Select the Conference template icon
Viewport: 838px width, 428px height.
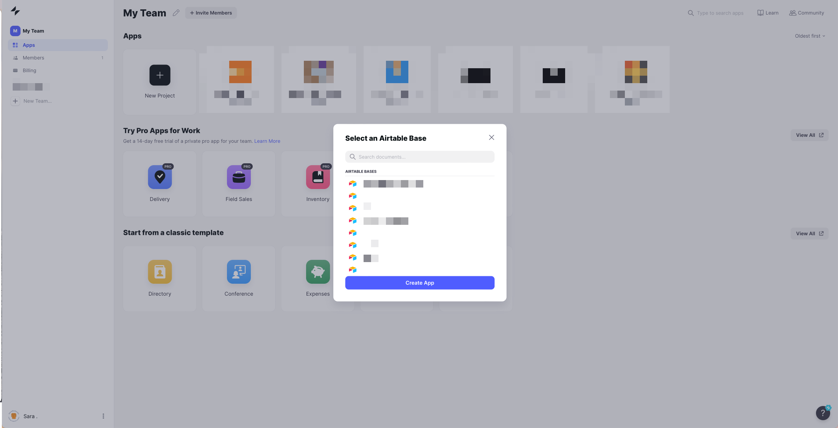[239, 272]
